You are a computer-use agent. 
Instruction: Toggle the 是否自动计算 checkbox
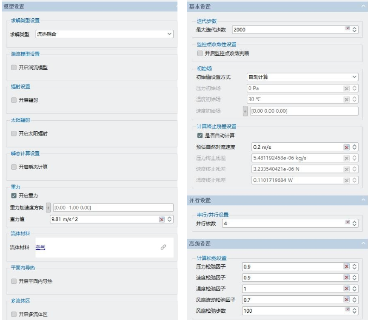pyautogui.click(x=200, y=136)
